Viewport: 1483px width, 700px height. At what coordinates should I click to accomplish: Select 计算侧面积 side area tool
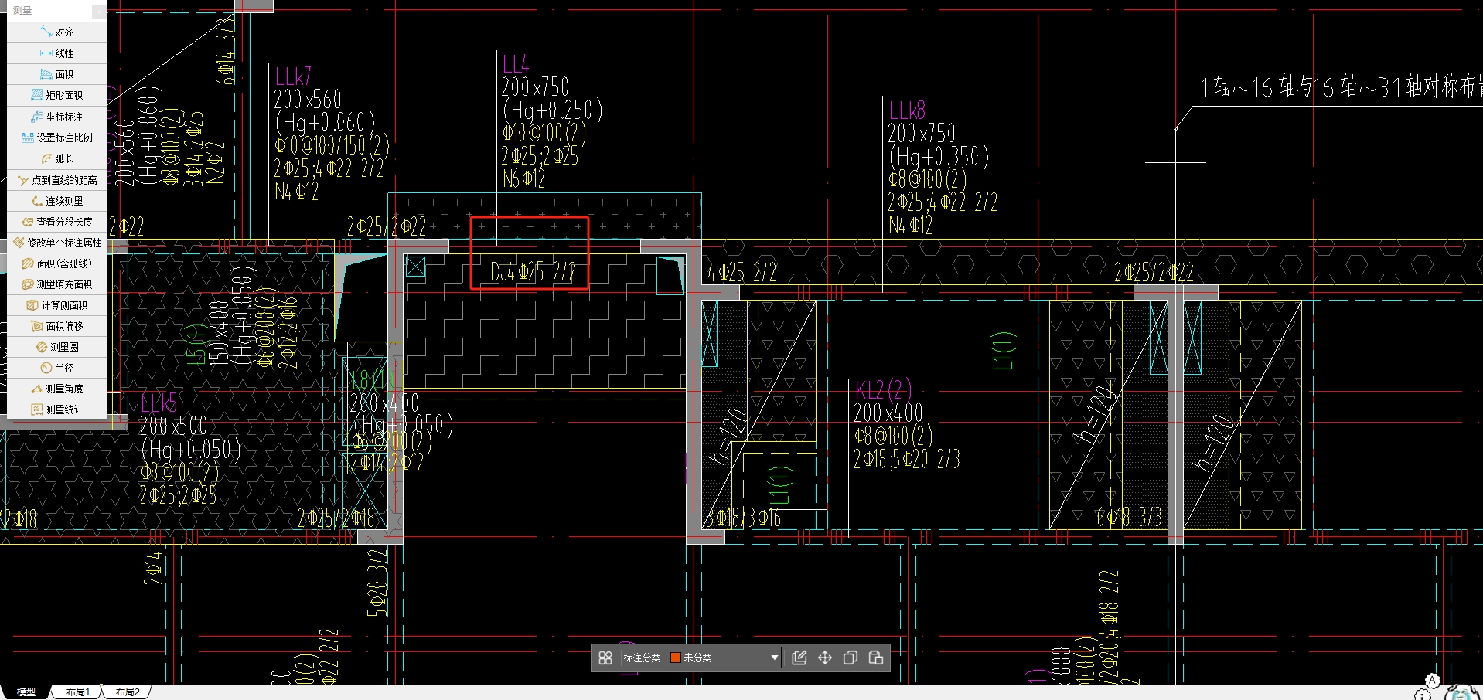57,305
